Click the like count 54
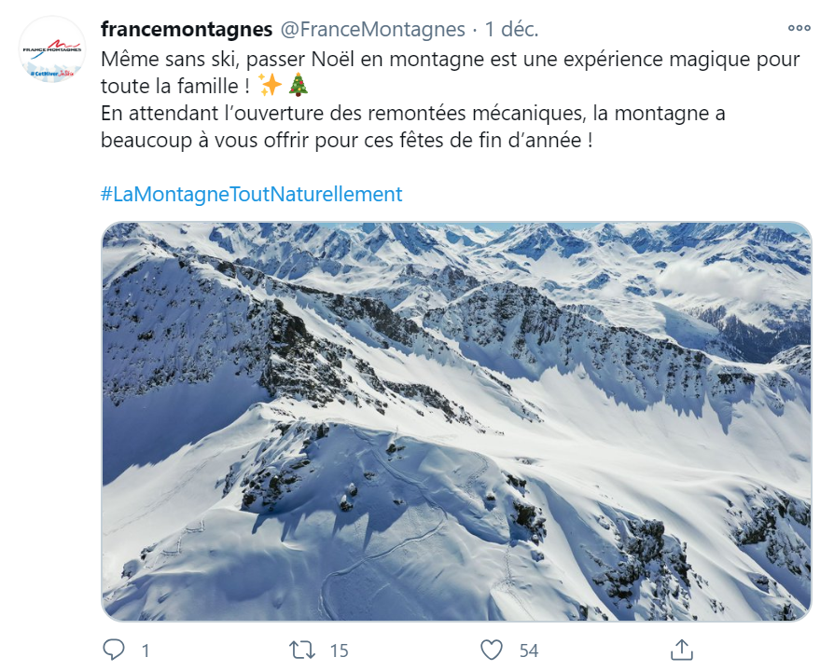The width and height of the screenshot is (820, 671). click(529, 650)
